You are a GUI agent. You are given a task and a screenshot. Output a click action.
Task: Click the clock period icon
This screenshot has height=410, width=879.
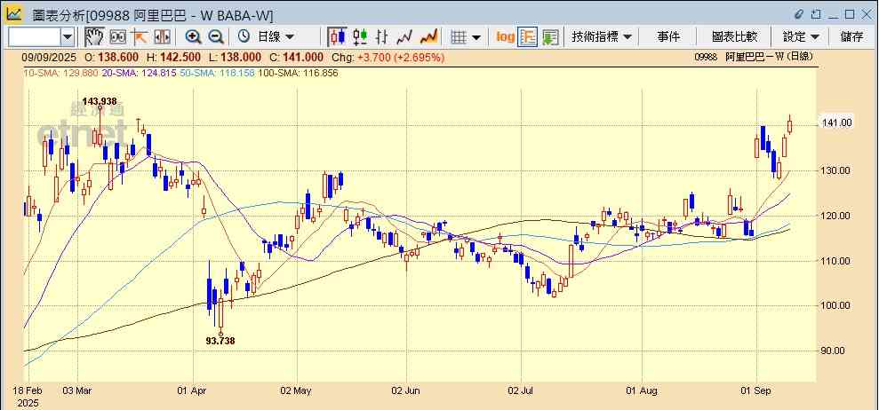pyautogui.click(x=244, y=37)
